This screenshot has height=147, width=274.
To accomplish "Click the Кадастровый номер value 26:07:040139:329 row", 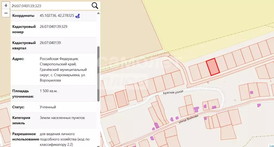I will (54, 29).
